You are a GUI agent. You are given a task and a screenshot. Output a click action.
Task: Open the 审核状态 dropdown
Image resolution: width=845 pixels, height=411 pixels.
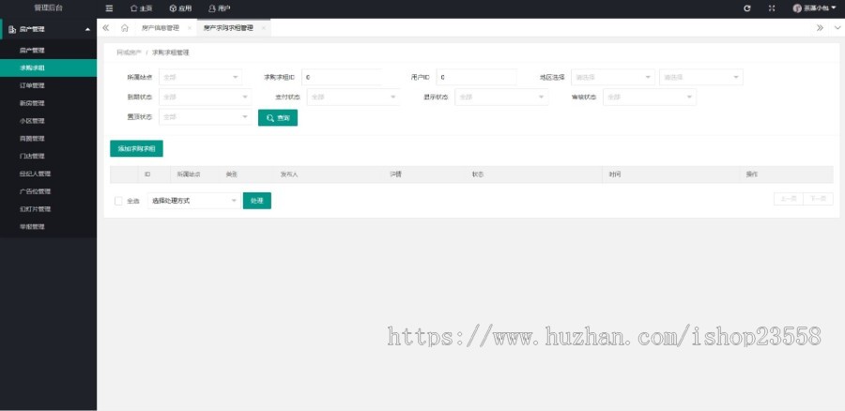pyautogui.click(x=650, y=97)
